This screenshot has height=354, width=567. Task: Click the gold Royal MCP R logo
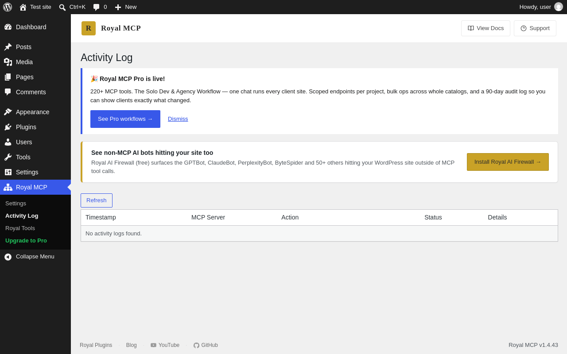[x=89, y=28]
